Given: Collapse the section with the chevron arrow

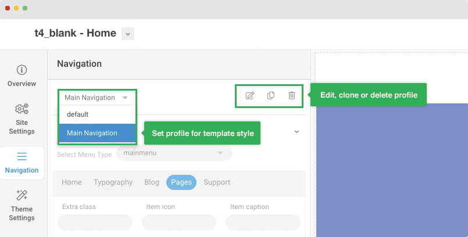Looking at the screenshot, I should pyautogui.click(x=296, y=132).
